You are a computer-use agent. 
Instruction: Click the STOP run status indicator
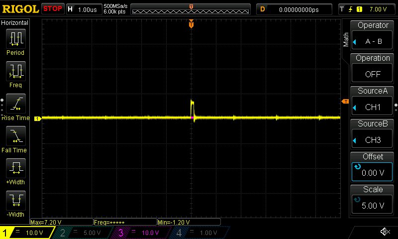point(53,9)
